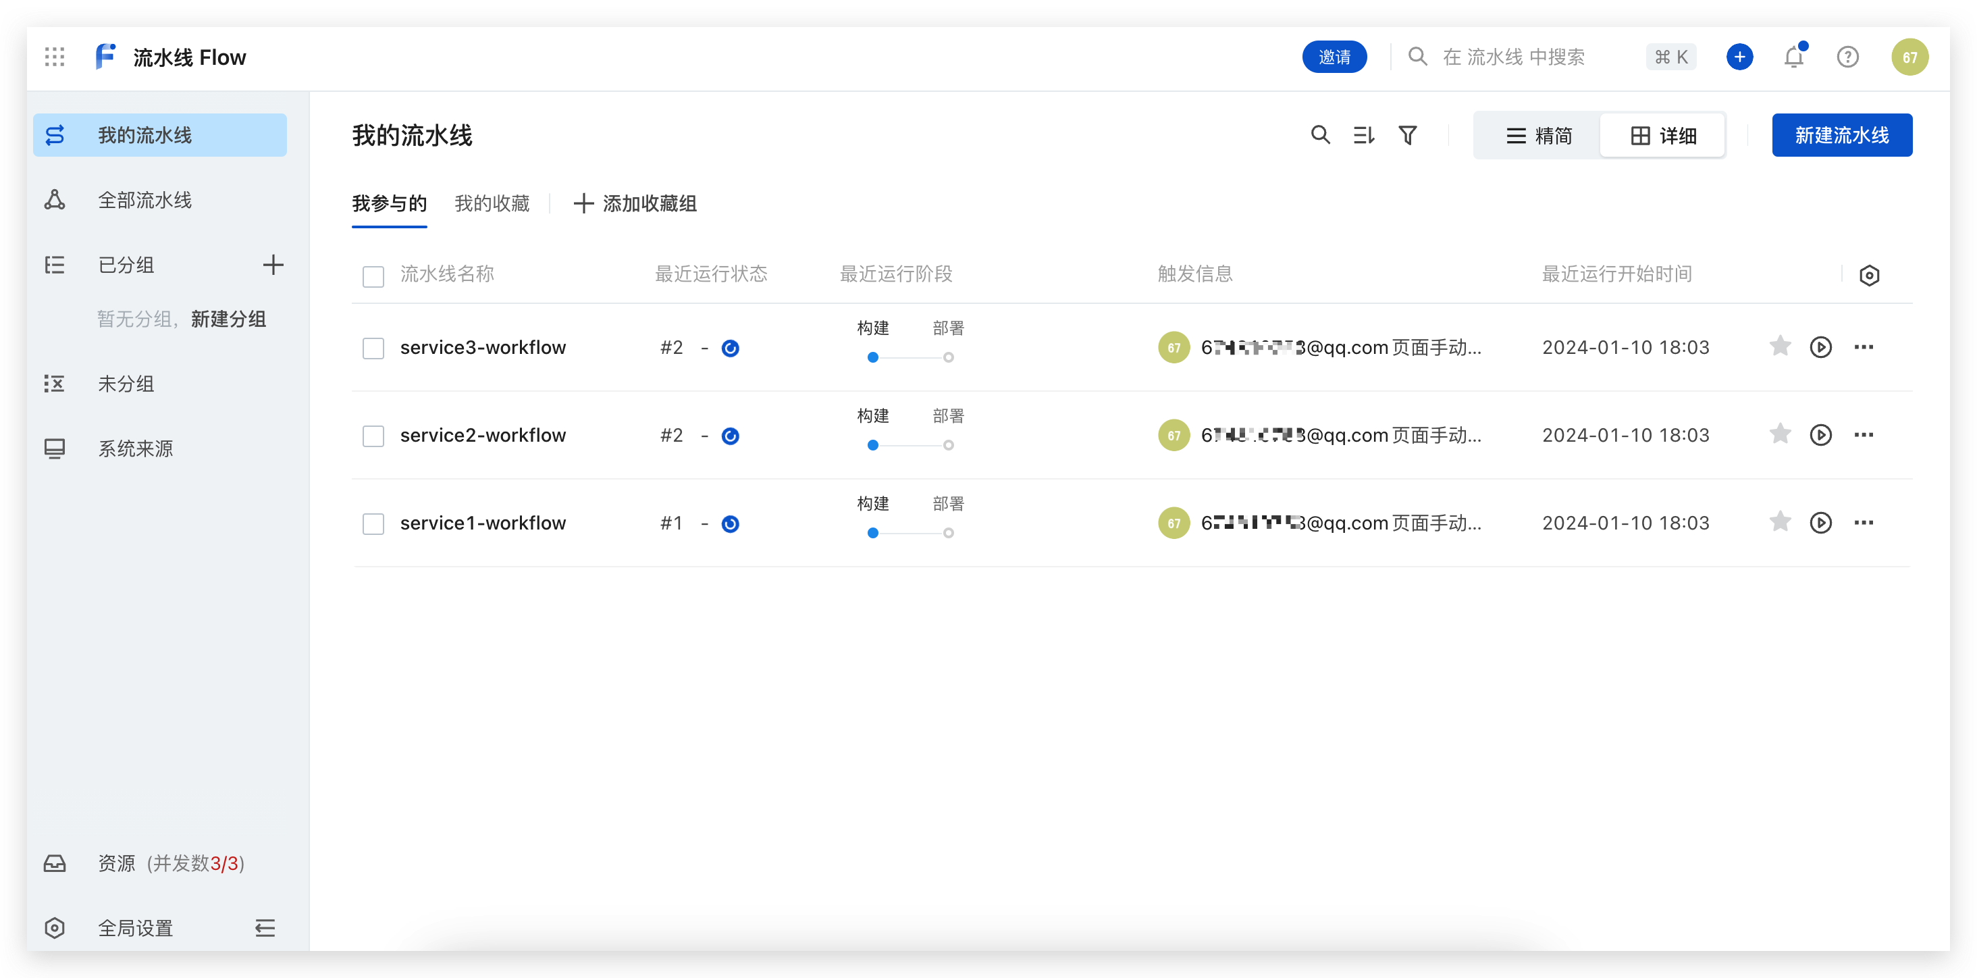Click the 构建 stage dot of service3-workflow

point(872,357)
